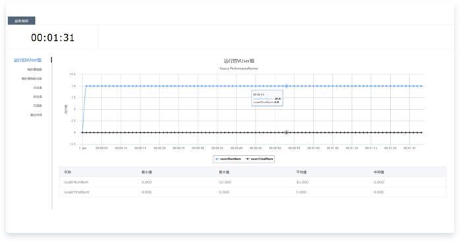Open the 响应时间 chart
Screen dimensions: 460x242
tap(36, 115)
